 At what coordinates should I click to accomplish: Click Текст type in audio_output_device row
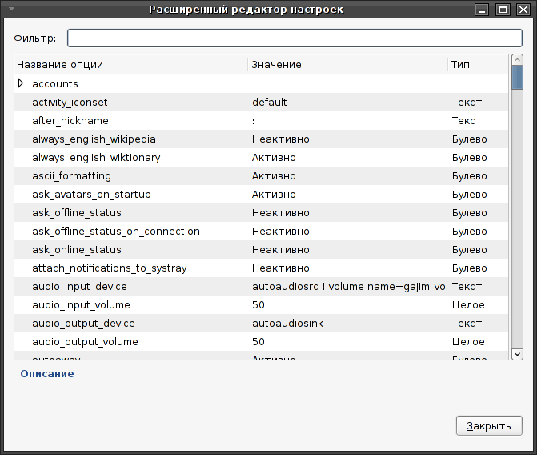[x=467, y=324]
